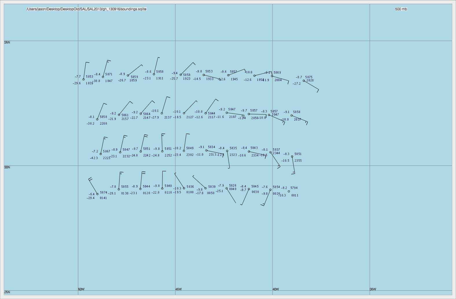Screen dimensions: 456x299
Task: Select the sounding time value 0050
Action: (x=211, y=193)
